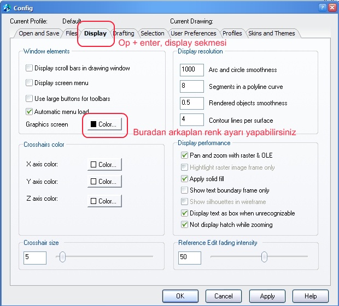This screenshot has height=306, width=339.
Task: Click the Apply button
Action: click(x=267, y=296)
